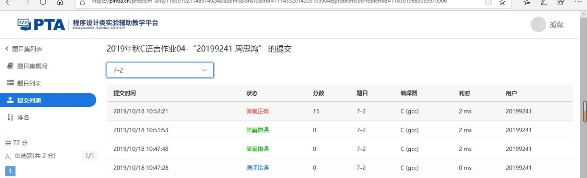Click the username 孤缘
Viewport: 587px width, 178px height.
pyautogui.click(x=556, y=25)
